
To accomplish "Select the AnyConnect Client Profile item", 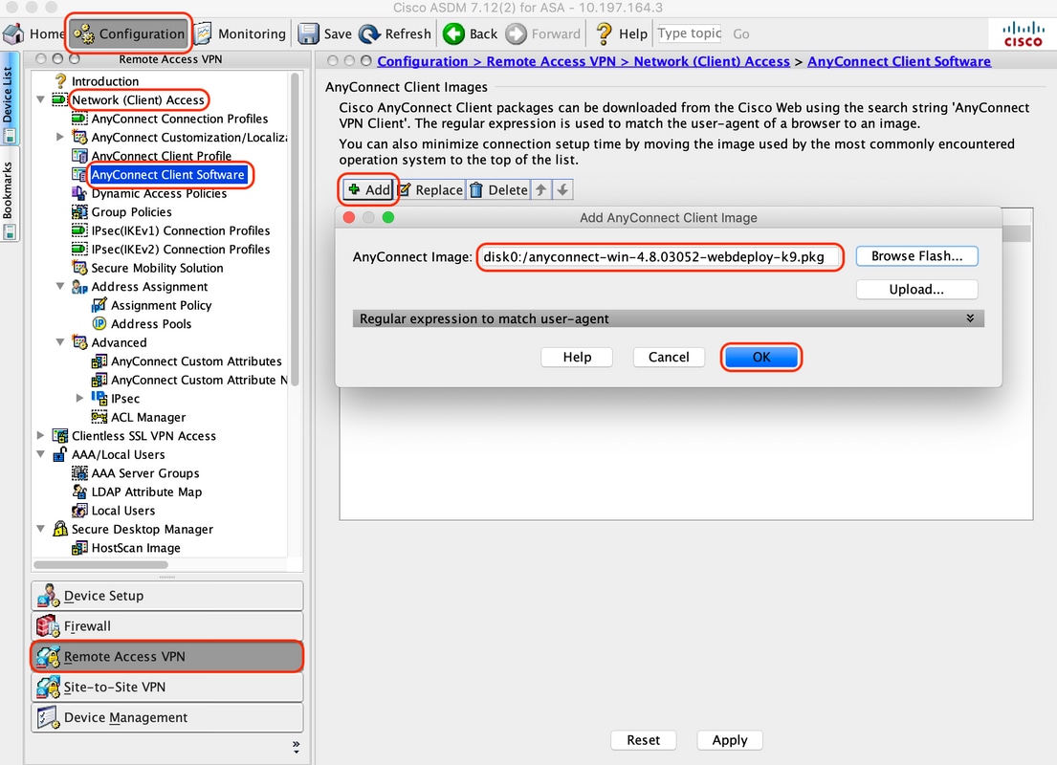I will 161,156.
